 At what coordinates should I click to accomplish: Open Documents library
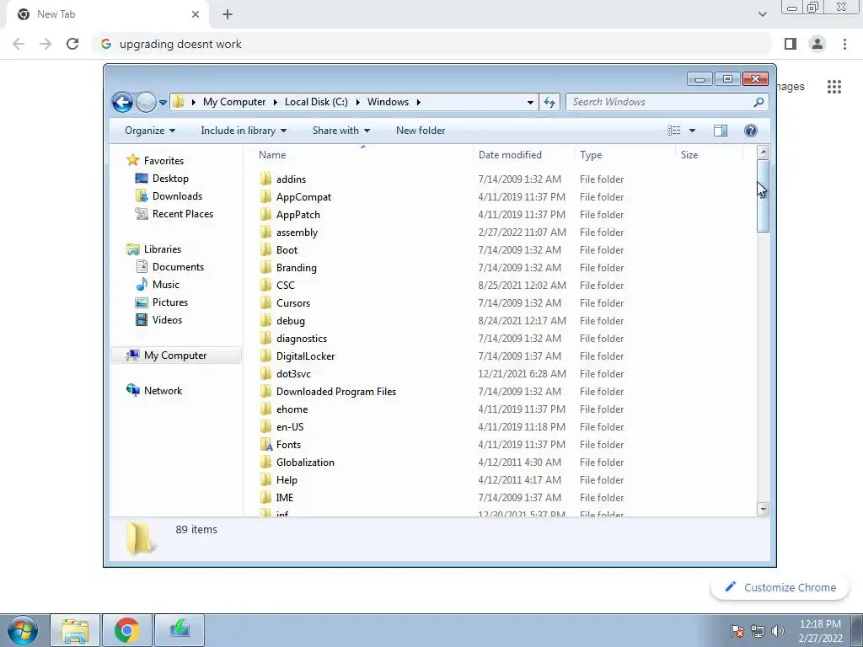coord(178,267)
